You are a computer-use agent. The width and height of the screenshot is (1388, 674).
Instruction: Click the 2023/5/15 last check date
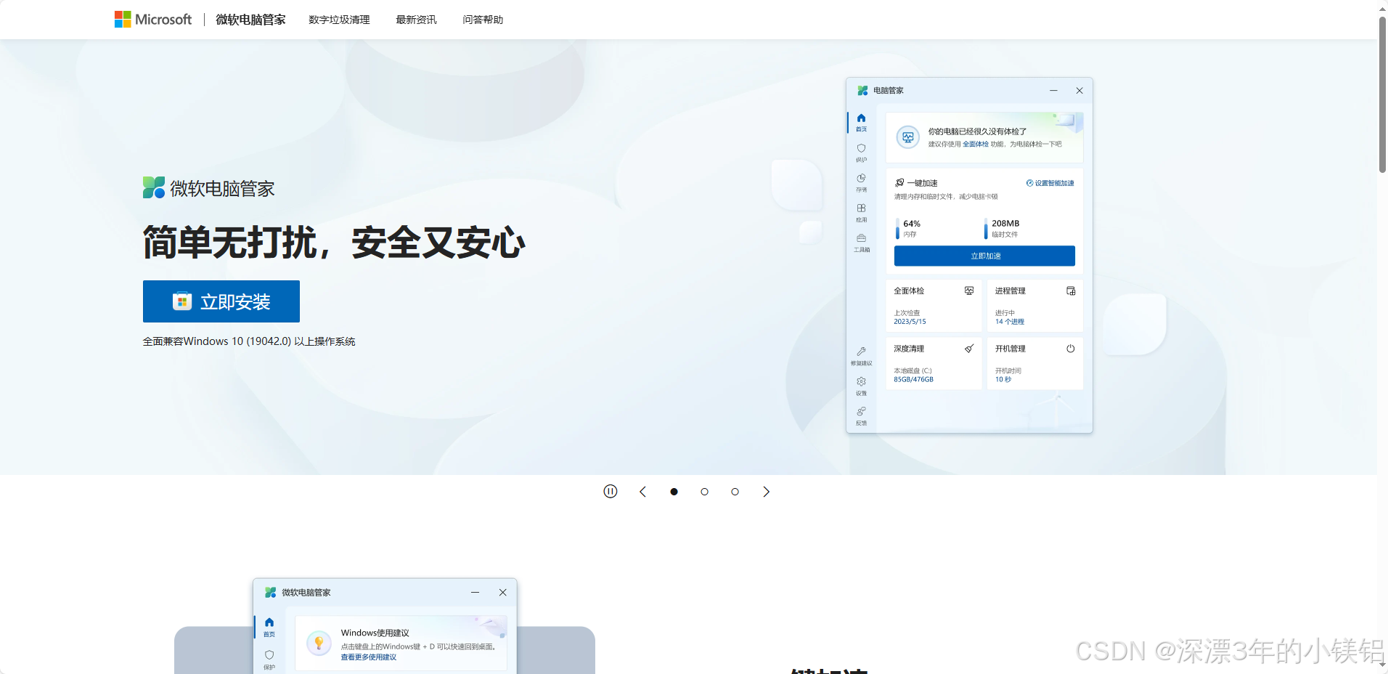910,322
